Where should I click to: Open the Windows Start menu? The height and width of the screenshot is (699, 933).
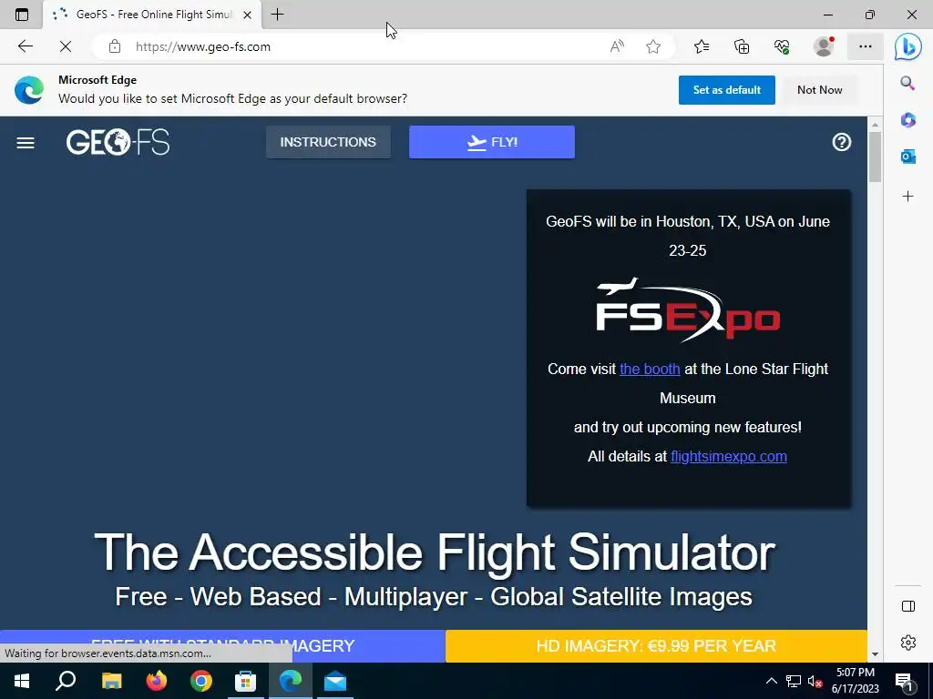pyautogui.click(x=22, y=681)
